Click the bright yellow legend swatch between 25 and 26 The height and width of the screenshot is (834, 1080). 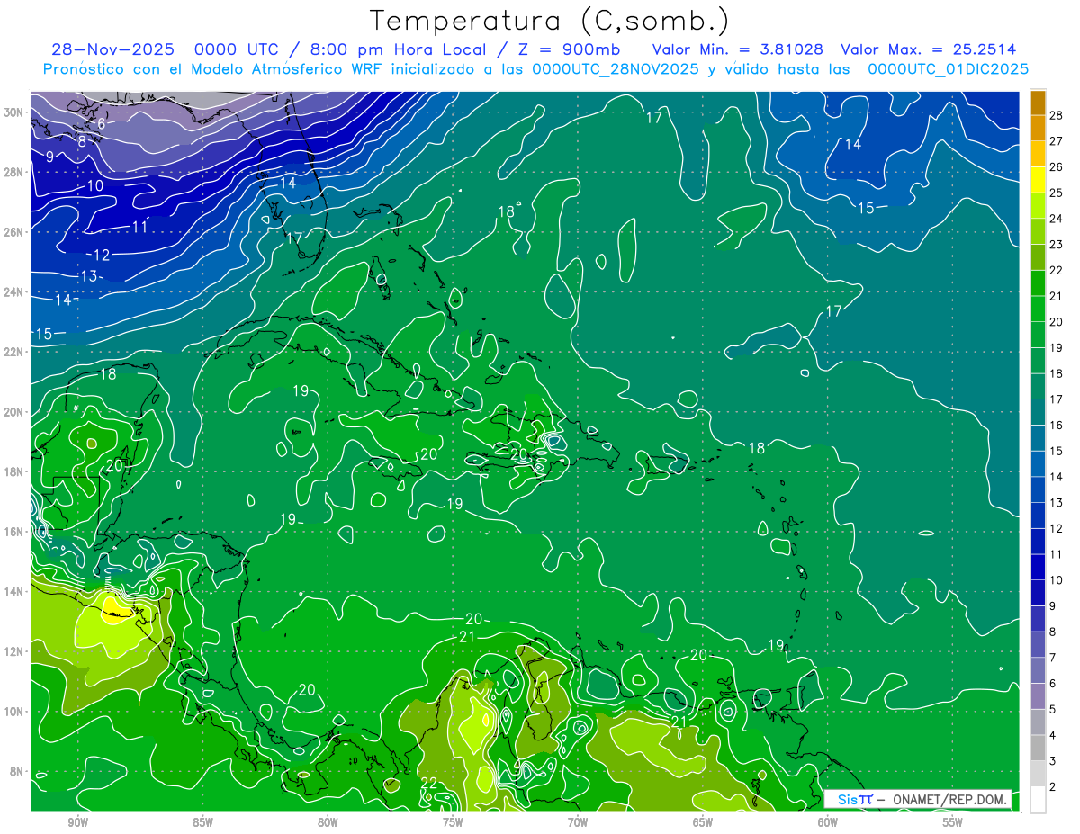[x=1039, y=179]
